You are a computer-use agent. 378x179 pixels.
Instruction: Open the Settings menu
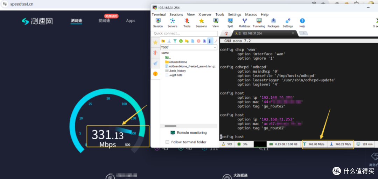(x=234, y=14)
